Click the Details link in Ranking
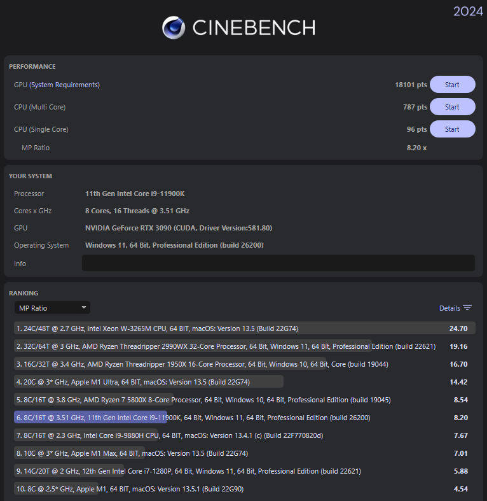Image resolution: width=487 pixels, height=501 pixels. (x=449, y=308)
